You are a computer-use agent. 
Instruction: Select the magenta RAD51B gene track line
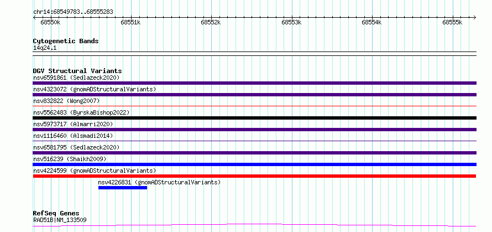[254, 225]
